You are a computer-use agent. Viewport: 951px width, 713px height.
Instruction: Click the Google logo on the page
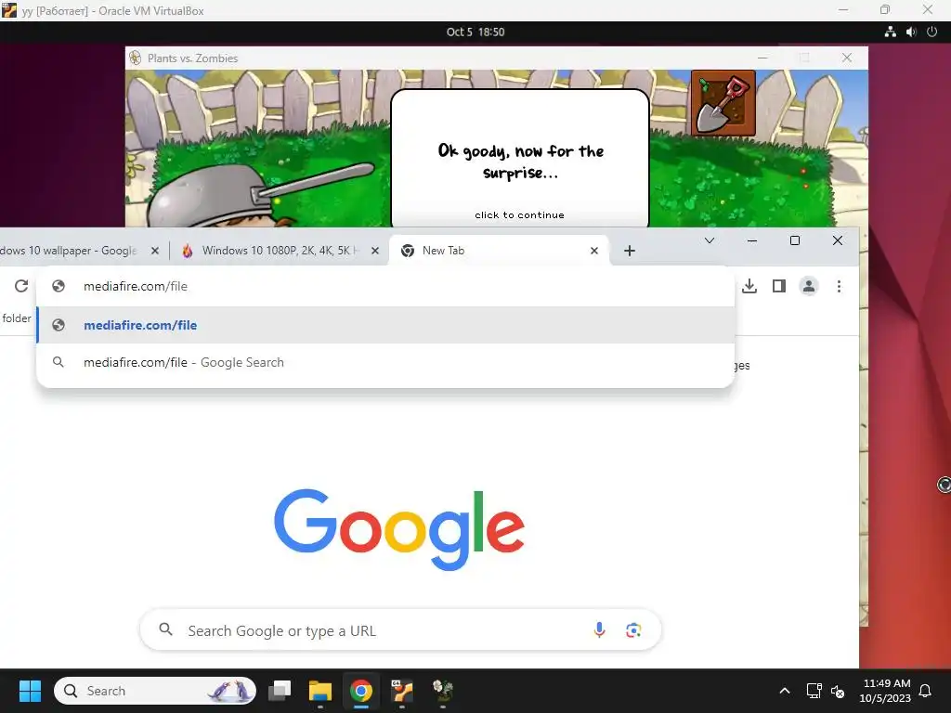click(399, 528)
